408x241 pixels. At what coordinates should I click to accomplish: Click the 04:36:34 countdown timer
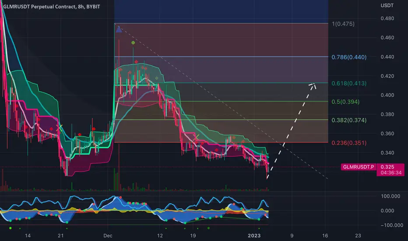coord(391,173)
